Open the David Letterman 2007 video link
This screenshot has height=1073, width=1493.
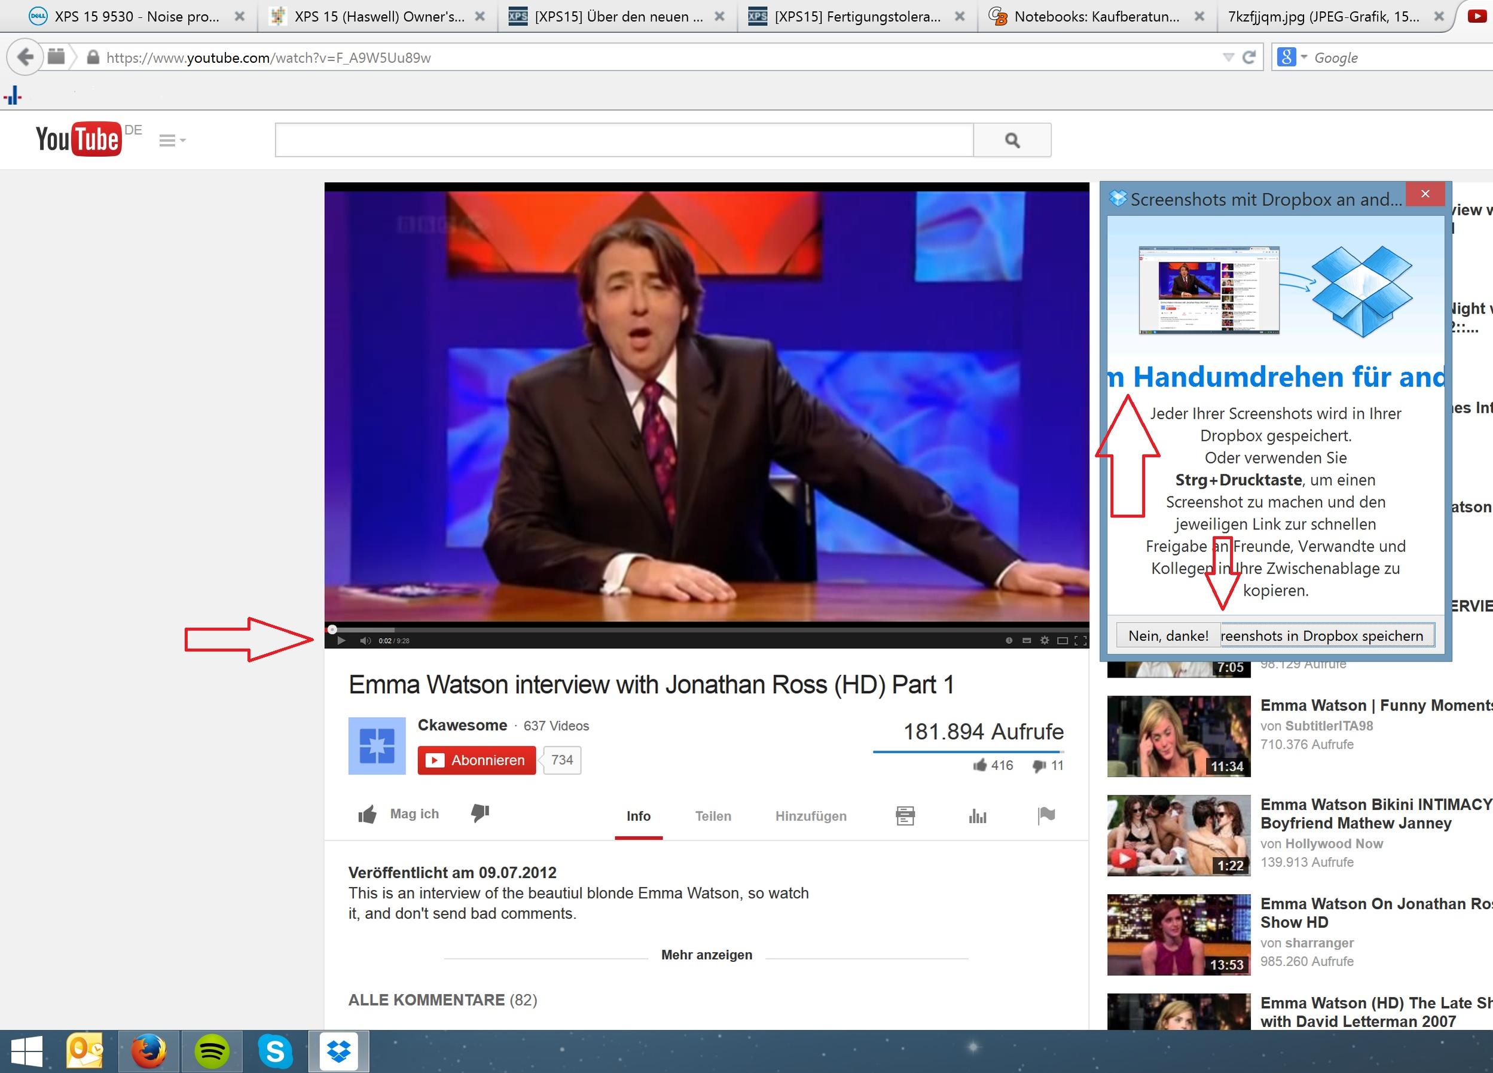click(1376, 1012)
